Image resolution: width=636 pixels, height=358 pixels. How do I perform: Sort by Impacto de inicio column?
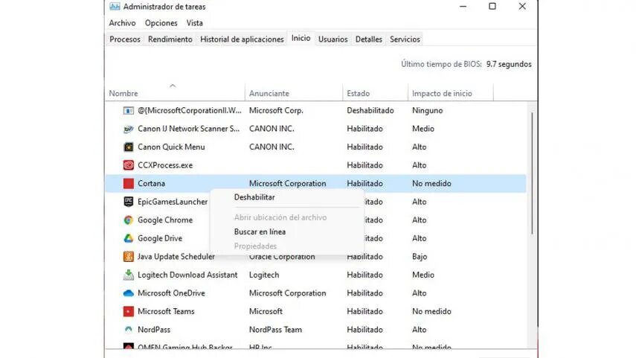tap(442, 94)
